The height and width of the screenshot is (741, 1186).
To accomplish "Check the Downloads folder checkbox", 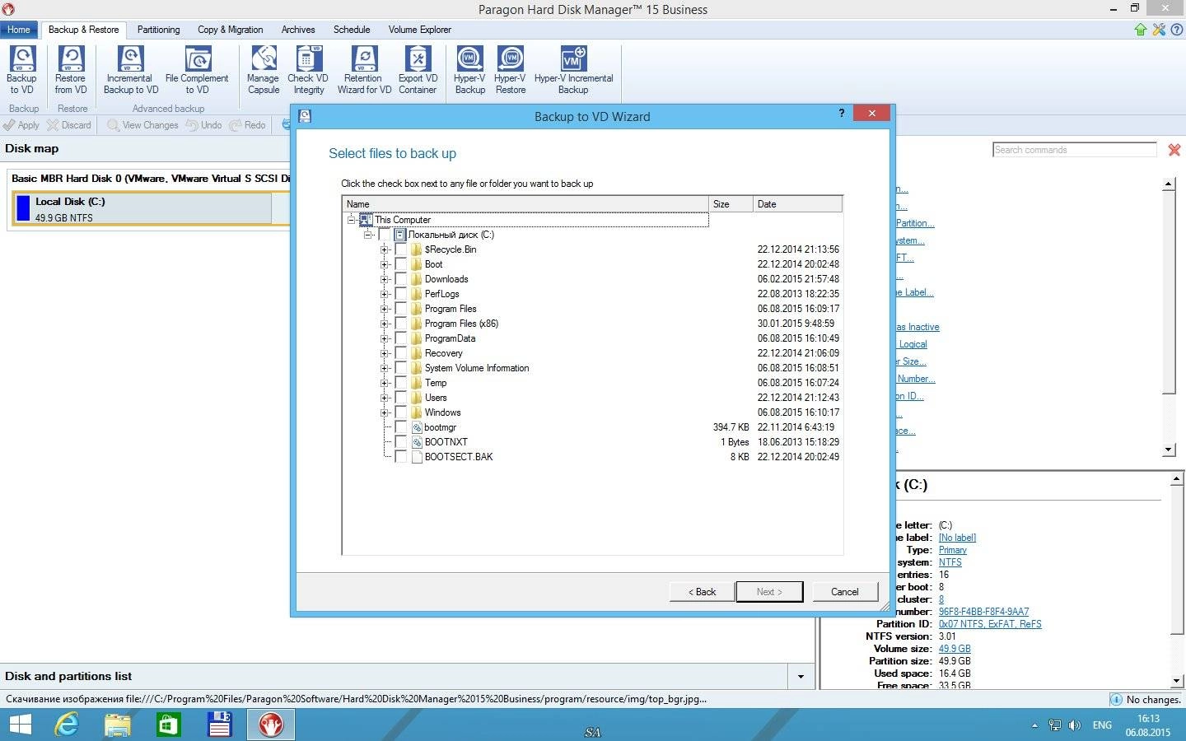I will coord(401,279).
